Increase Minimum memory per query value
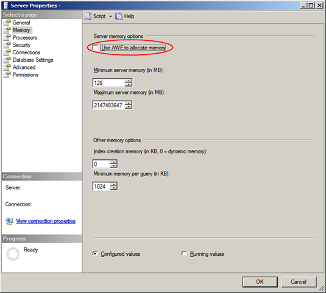This screenshot has width=326, height=293. tap(113, 184)
